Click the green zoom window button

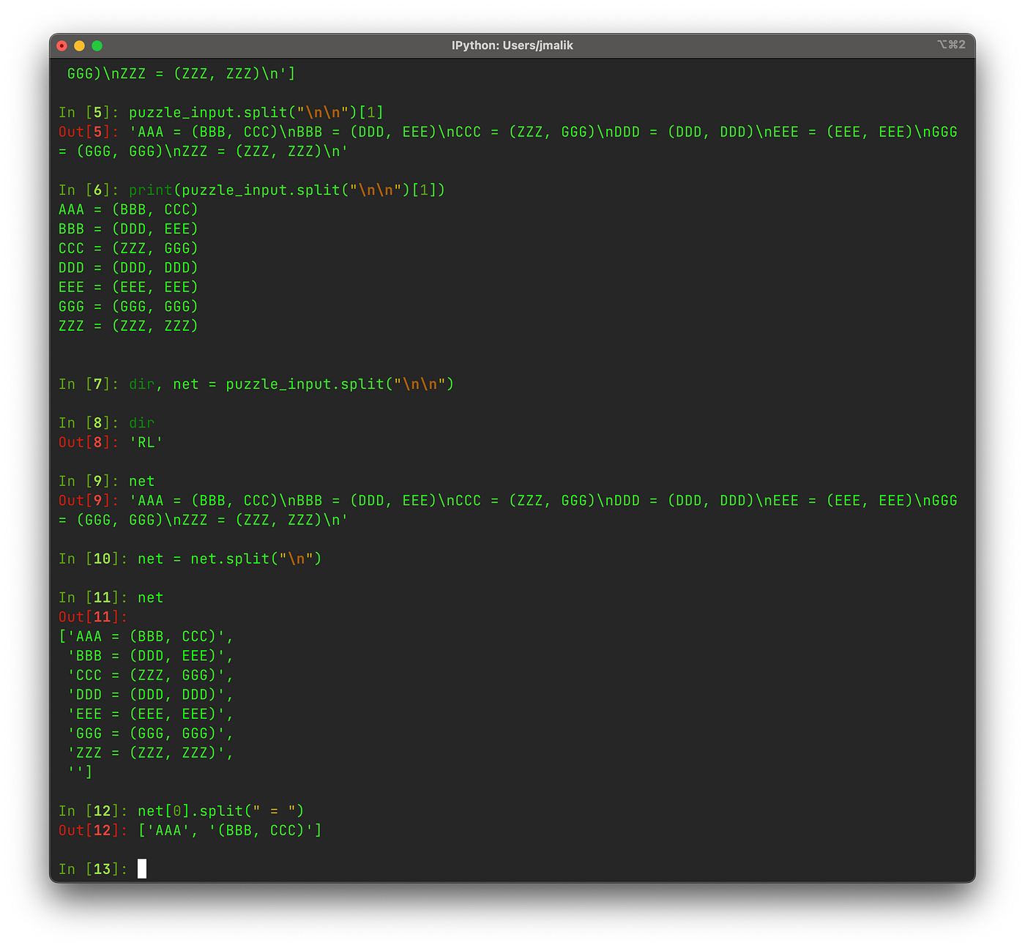97,45
